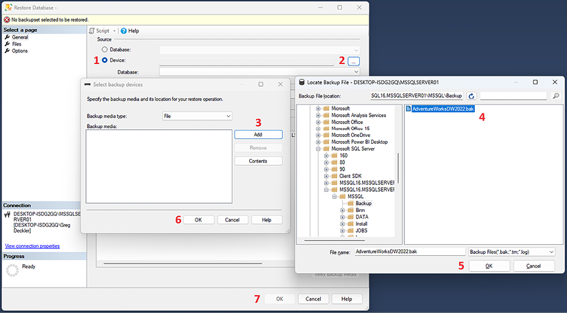The height and width of the screenshot is (313, 567).
Task: Open the General page
Action: (x=19, y=37)
